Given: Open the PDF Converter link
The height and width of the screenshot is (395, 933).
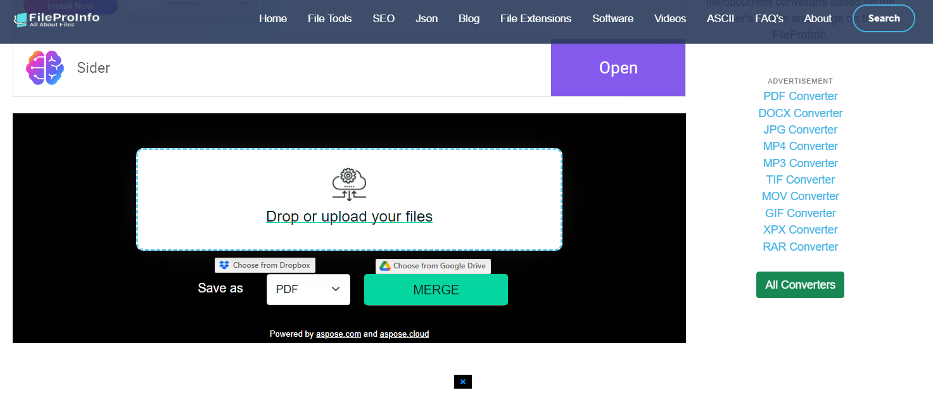Looking at the screenshot, I should (800, 96).
